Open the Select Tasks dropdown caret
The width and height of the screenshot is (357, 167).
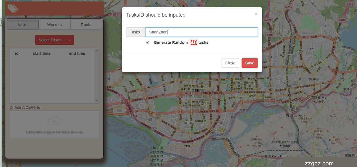point(70,40)
